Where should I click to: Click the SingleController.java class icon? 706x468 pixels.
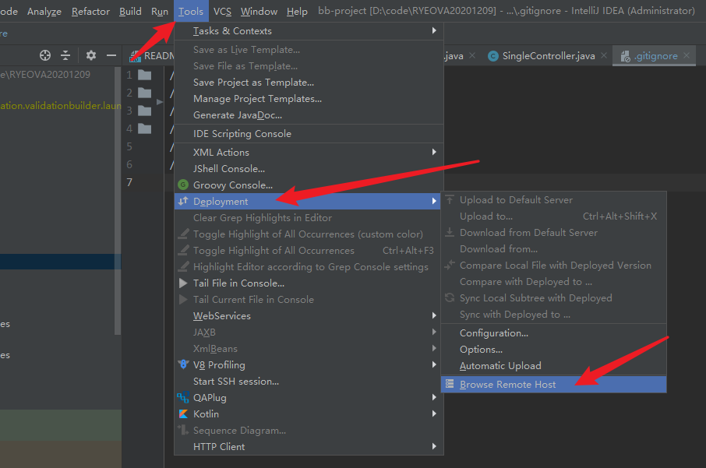tap(493, 56)
